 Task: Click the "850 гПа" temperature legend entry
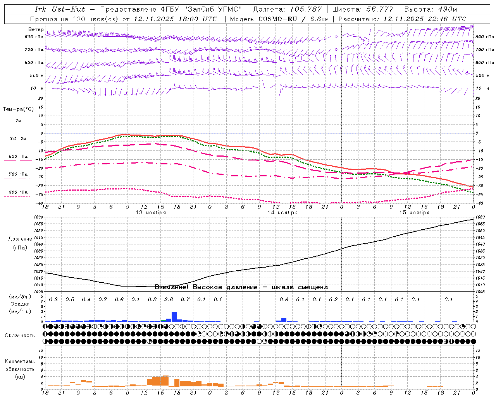click(18, 157)
